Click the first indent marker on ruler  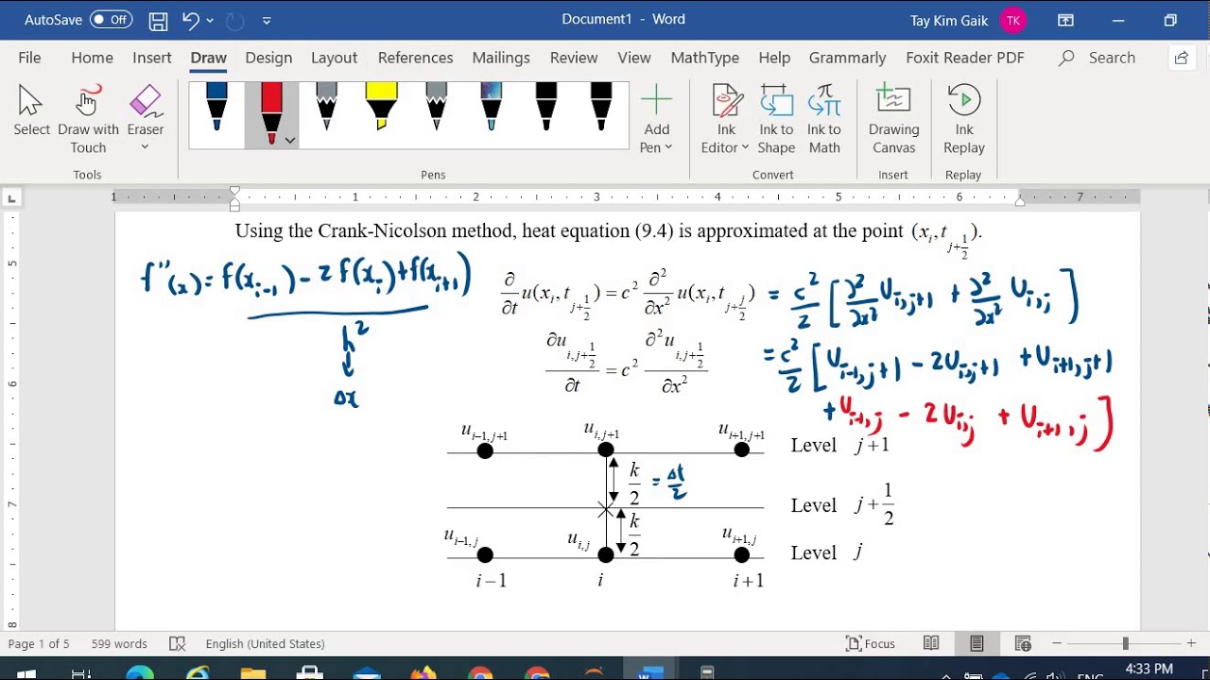(x=234, y=192)
